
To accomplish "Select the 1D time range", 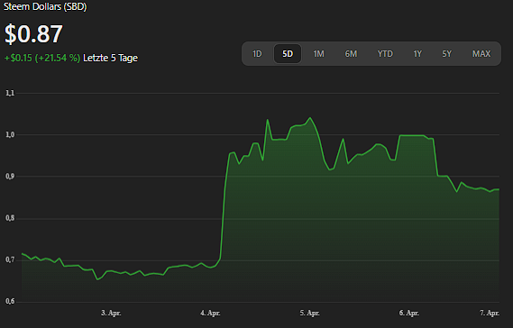I will tap(257, 54).
